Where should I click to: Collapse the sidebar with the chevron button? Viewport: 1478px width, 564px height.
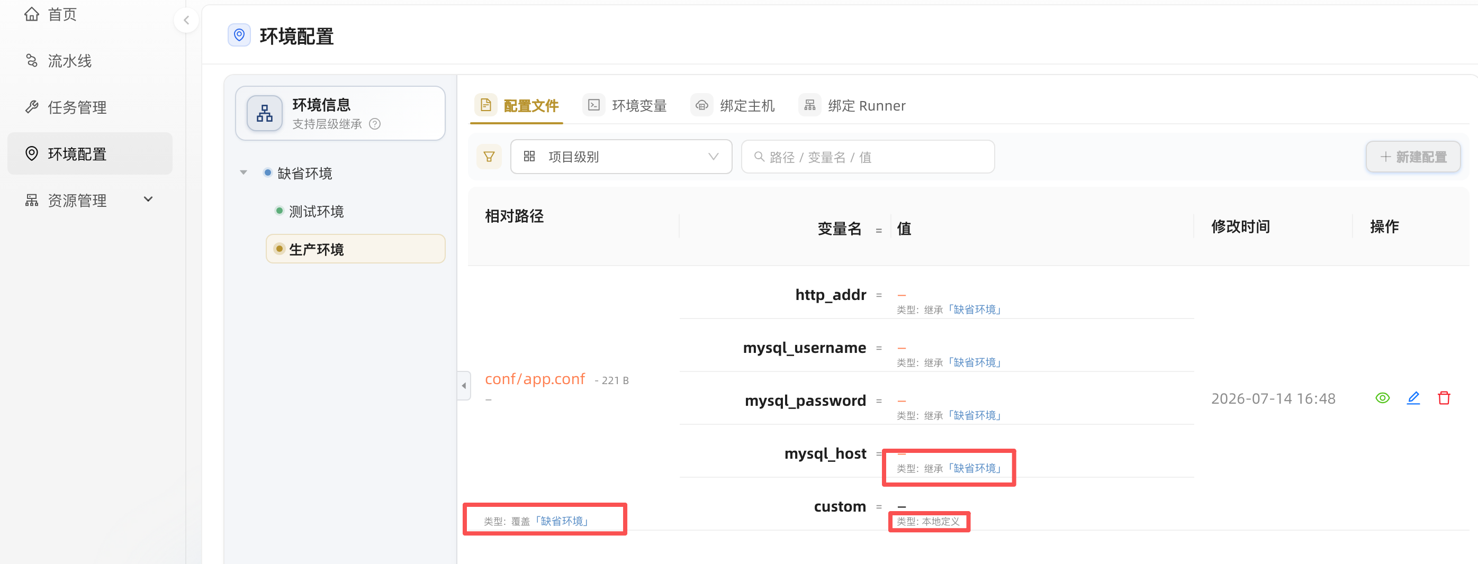(x=186, y=20)
